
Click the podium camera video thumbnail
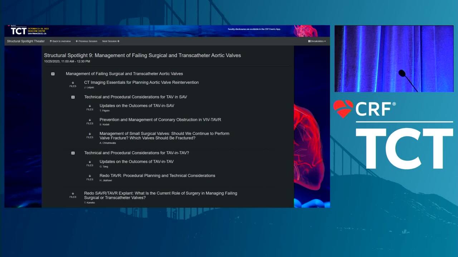[x=394, y=59]
